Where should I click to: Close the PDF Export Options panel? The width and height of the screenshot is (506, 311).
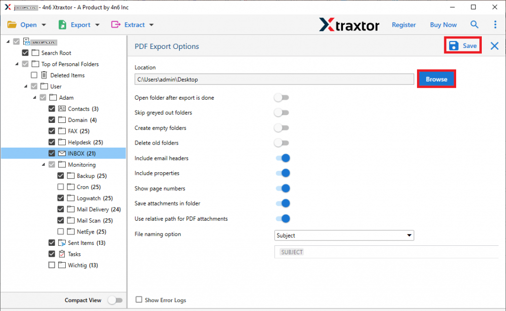pyautogui.click(x=494, y=45)
